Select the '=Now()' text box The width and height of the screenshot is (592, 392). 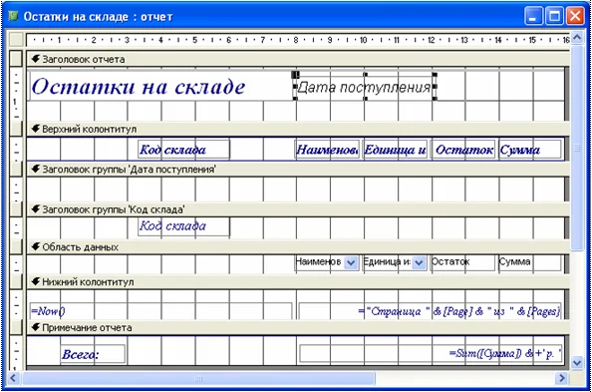tap(161, 311)
